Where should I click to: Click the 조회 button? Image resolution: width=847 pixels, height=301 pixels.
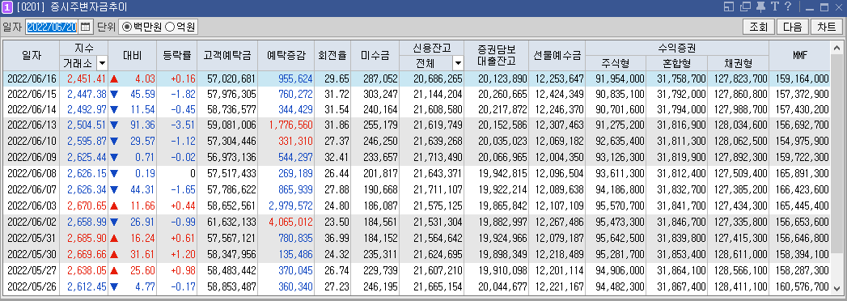point(758,27)
